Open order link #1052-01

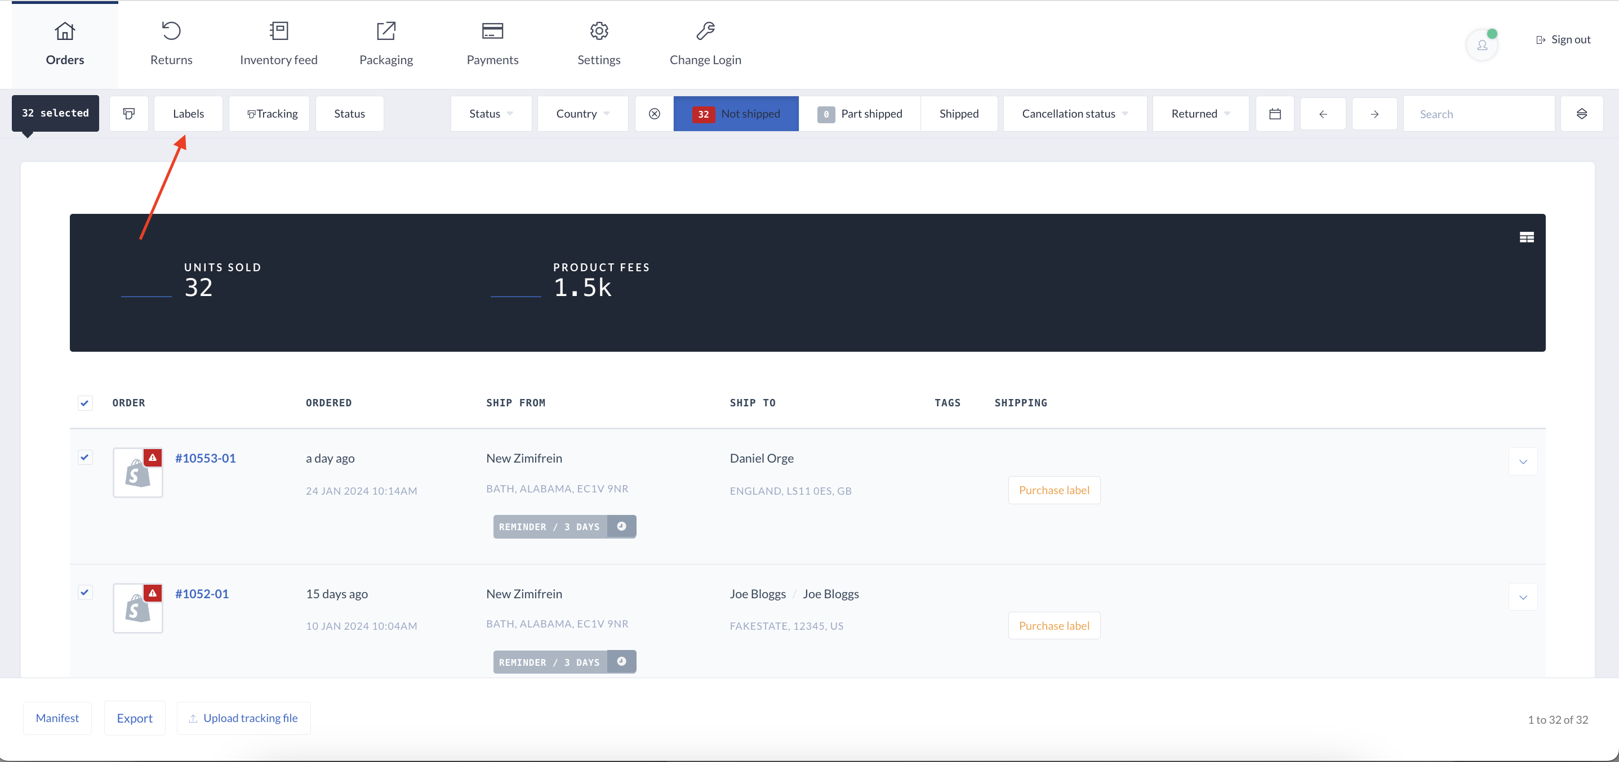pos(202,594)
